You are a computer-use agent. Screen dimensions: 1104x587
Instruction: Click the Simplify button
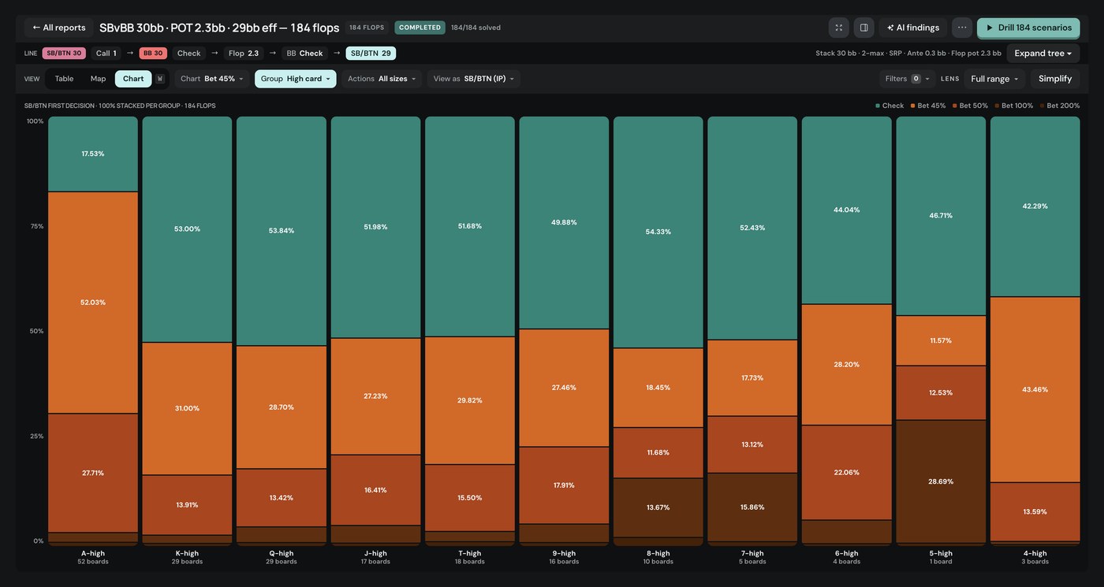click(x=1055, y=79)
